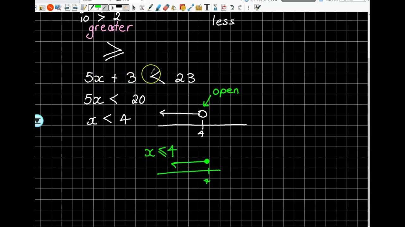Choose the pen preset with green colour
405x227 pixels.
92,8
